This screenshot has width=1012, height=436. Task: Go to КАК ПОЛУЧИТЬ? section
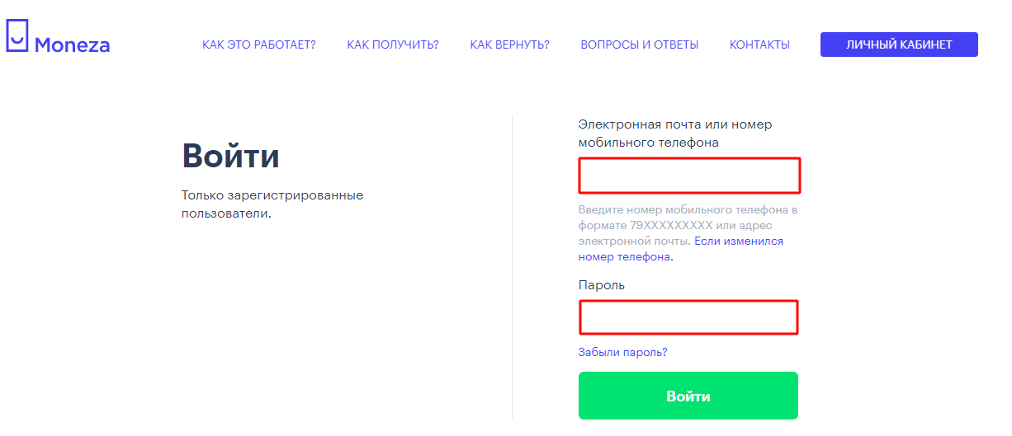[x=393, y=45]
